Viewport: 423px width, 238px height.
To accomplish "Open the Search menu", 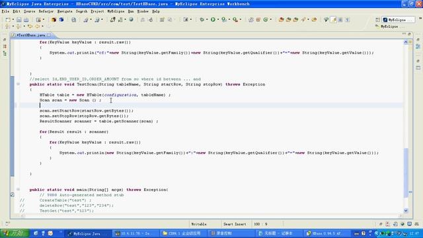I will [x=81, y=11].
